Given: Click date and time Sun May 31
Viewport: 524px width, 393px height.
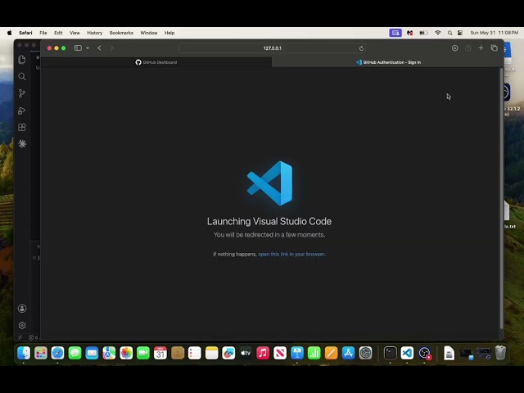Looking at the screenshot, I should click(494, 33).
